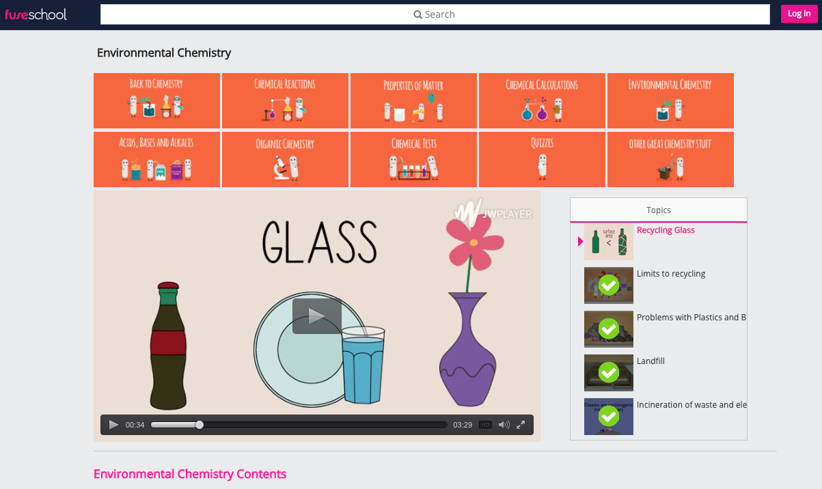Open the Quizzes section
822x489 pixels.
542,159
